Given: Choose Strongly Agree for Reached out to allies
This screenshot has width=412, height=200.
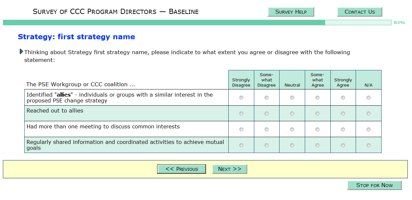Looking at the screenshot, I should pos(343,113).
